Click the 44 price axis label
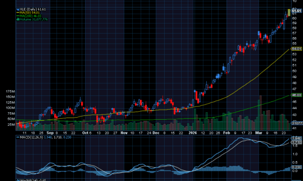The image size is (303, 181). 294,108
